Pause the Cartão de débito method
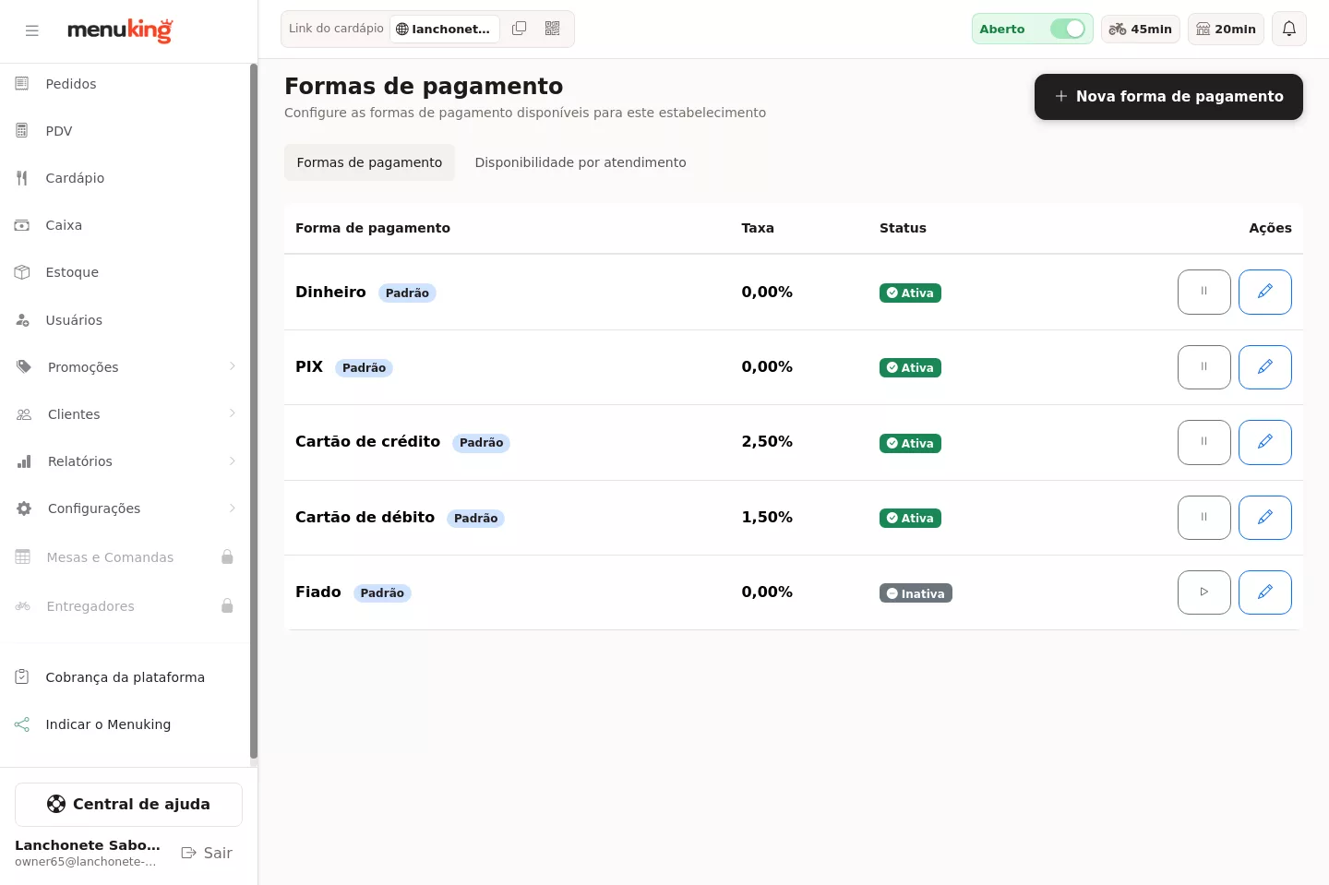 (1204, 518)
